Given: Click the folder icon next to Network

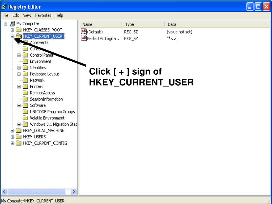Looking at the screenshot, I should click(25, 80).
